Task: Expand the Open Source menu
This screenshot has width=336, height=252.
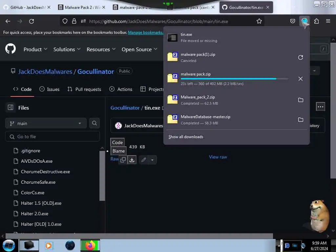Action: pos(139,49)
